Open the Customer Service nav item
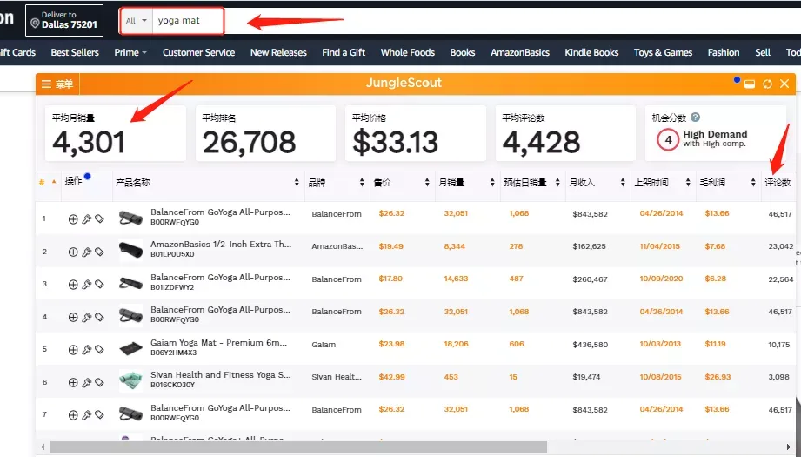801x457 pixels. [198, 52]
